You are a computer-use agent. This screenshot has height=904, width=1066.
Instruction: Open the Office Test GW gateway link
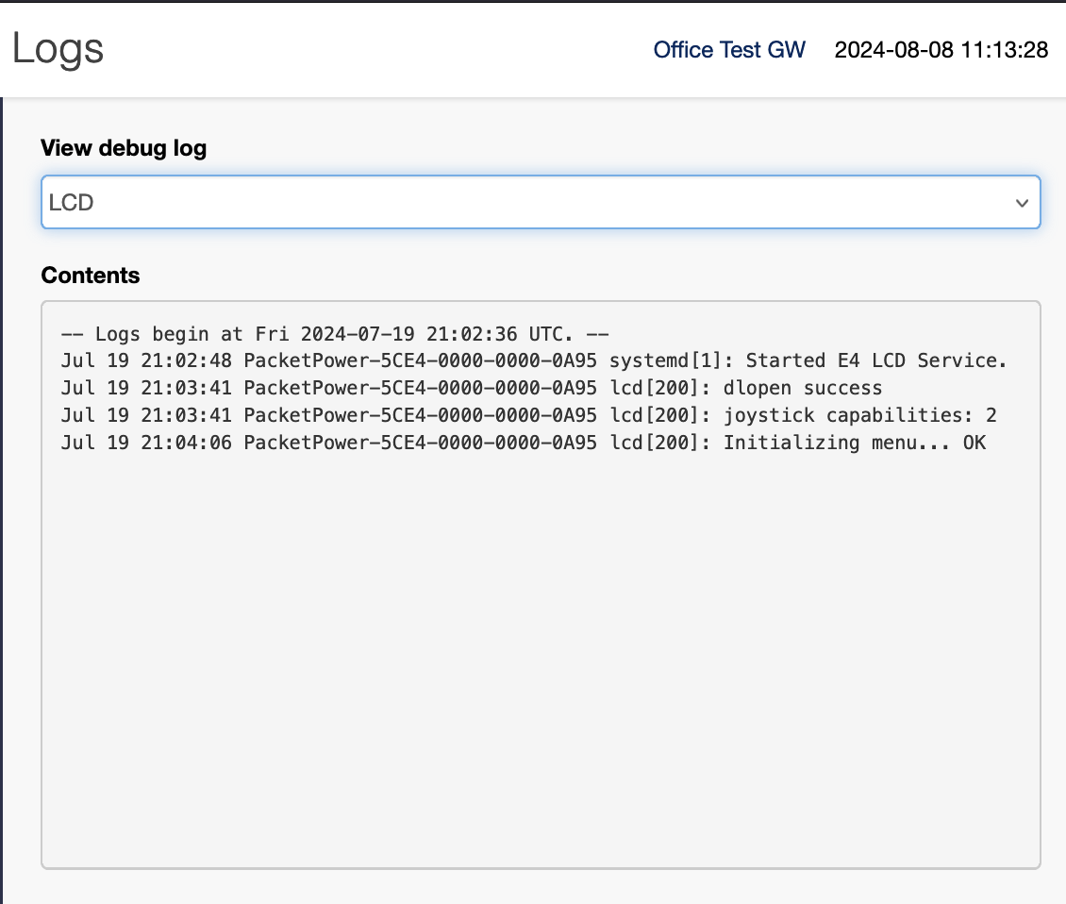tap(729, 49)
